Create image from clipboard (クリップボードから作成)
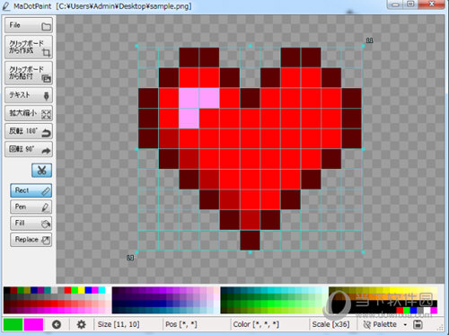The width and height of the screenshot is (449, 335). click(29, 47)
